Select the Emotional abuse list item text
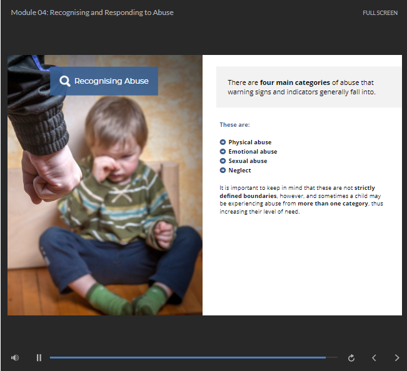 (253, 152)
